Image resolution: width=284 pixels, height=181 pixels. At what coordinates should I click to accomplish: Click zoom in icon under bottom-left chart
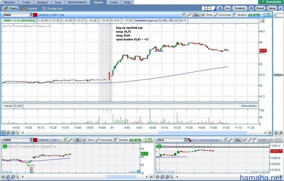(8, 177)
